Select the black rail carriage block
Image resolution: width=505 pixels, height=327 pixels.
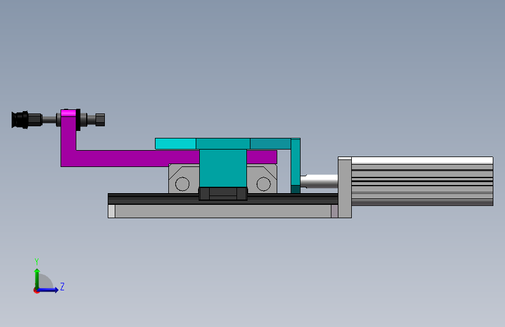tap(223, 194)
